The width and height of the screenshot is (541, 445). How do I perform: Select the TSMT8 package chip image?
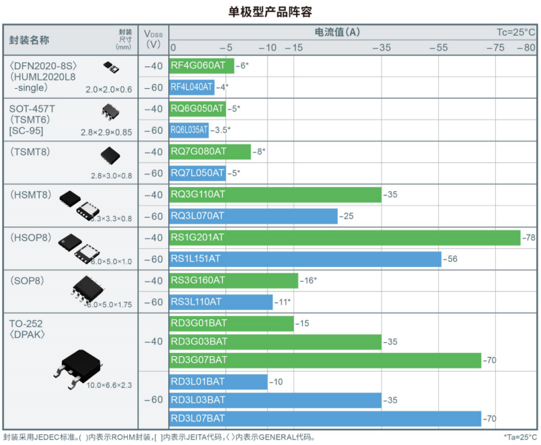click(x=110, y=156)
